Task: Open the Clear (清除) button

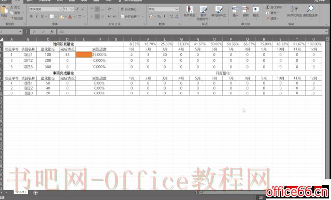Action: (272, 19)
